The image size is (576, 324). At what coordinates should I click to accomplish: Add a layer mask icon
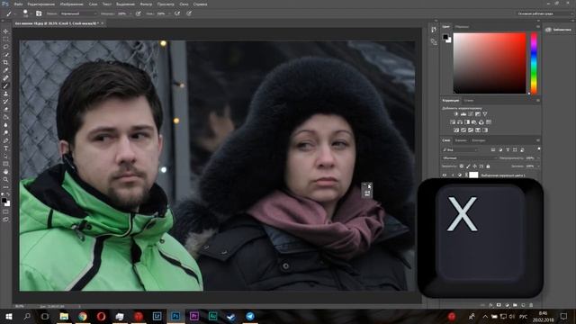pos(499,305)
